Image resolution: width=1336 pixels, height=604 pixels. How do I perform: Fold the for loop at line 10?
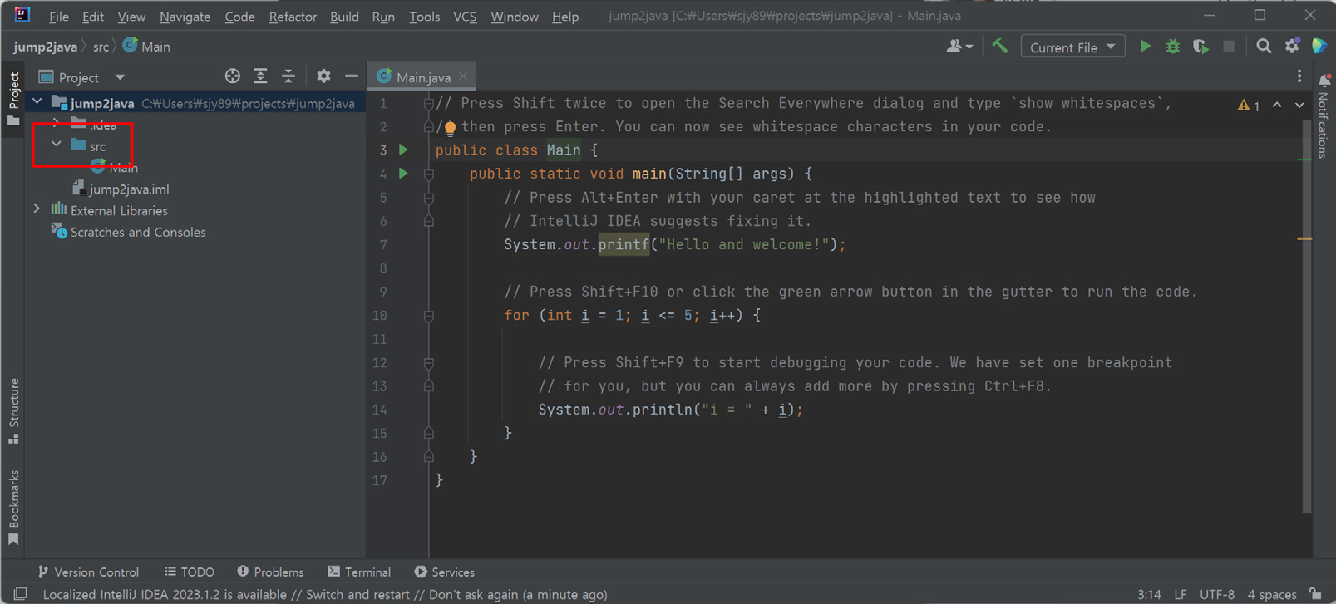(x=429, y=316)
